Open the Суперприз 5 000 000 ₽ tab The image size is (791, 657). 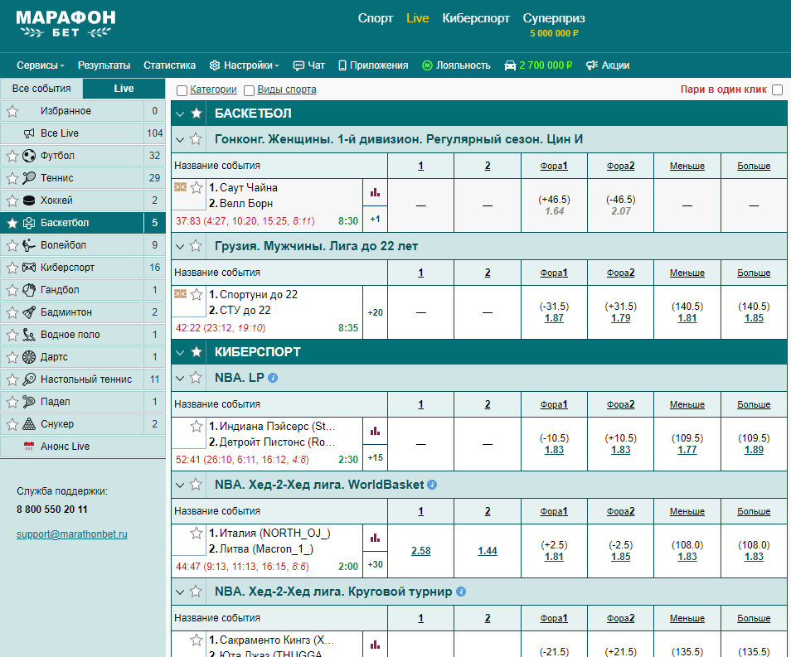pyautogui.click(x=554, y=25)
